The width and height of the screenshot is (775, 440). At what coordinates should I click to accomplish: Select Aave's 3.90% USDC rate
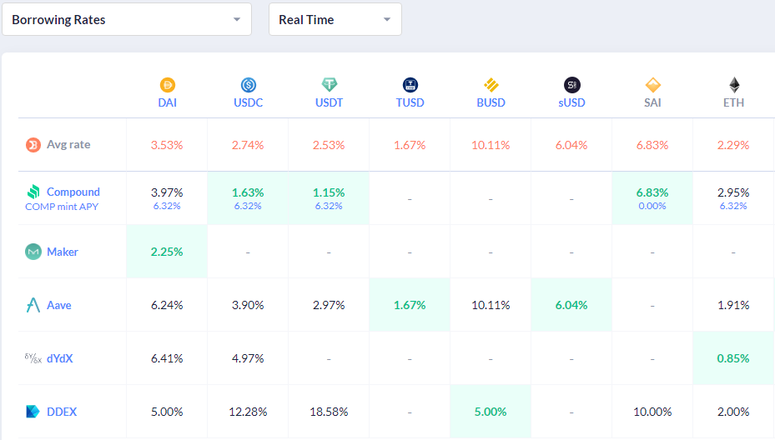coord(248,305)
